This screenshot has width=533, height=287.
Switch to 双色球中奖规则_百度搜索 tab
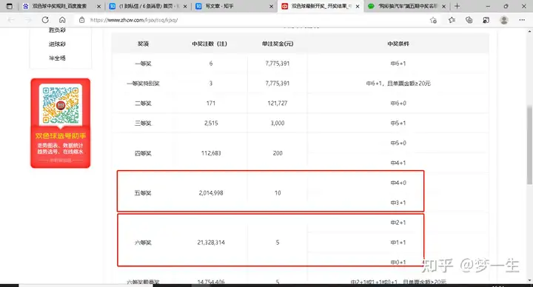pos(61,6)
